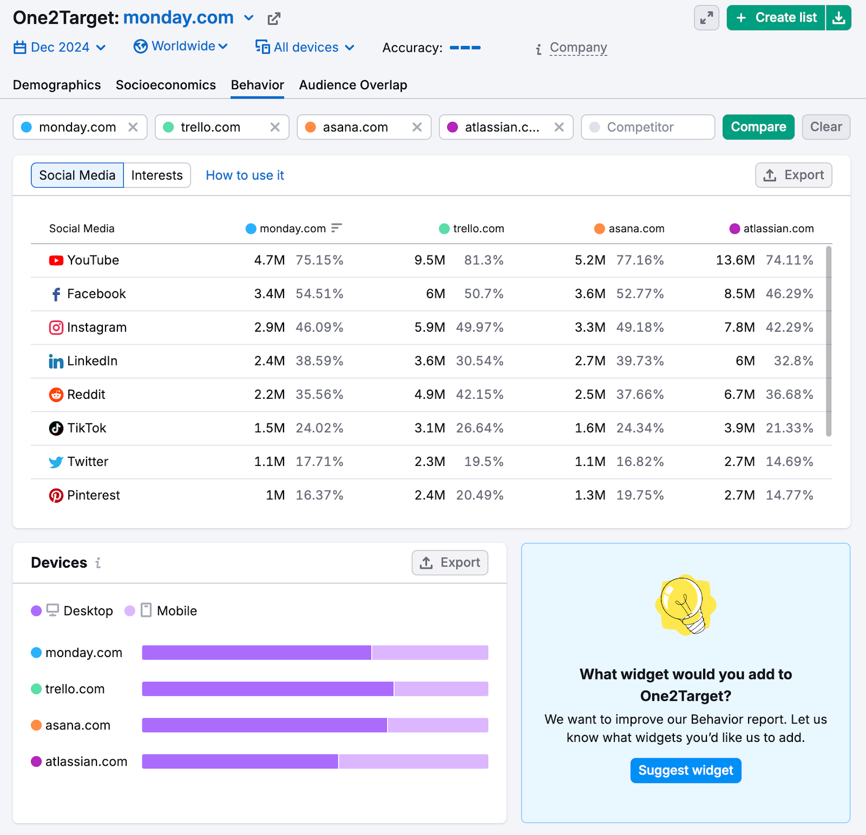Screen dimensions: 866x835
Task: Click asana.com mobile bar segment
Action: 438,725
